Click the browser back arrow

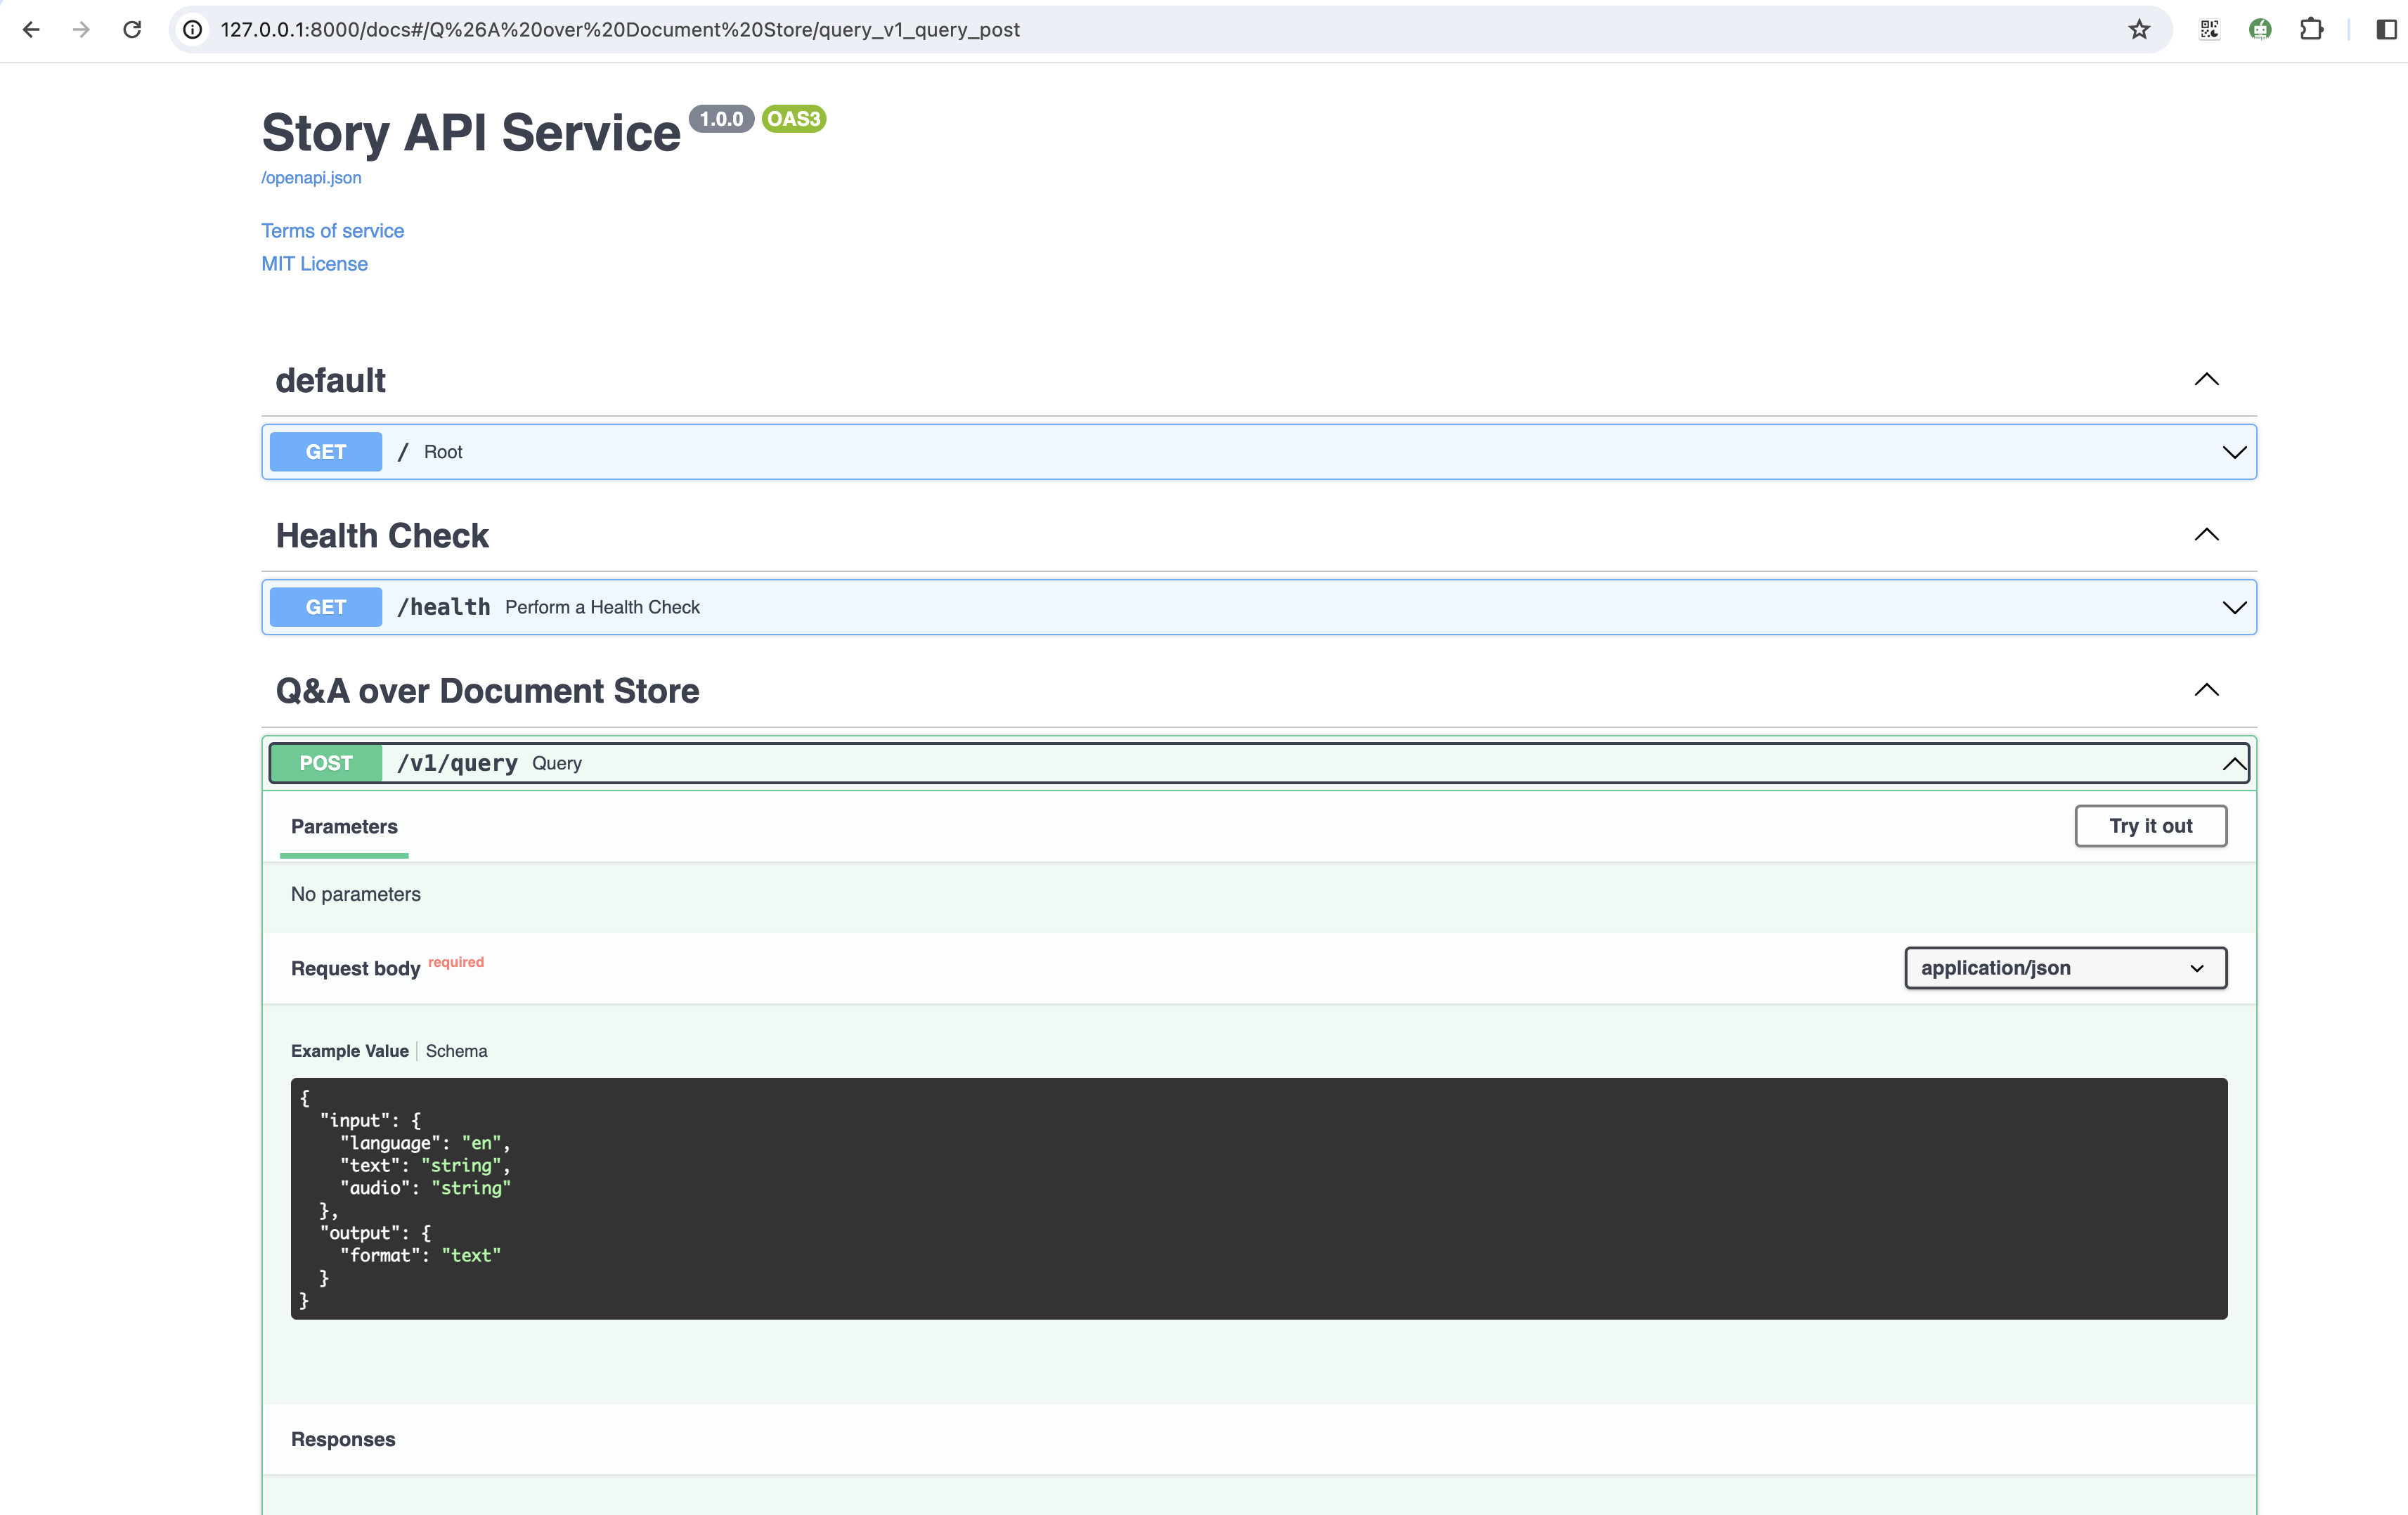tap(31, 29)
